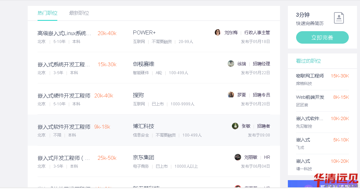360x189 pixels.
Task: Open the 搜狗 company page
Action: click(138, 95)
